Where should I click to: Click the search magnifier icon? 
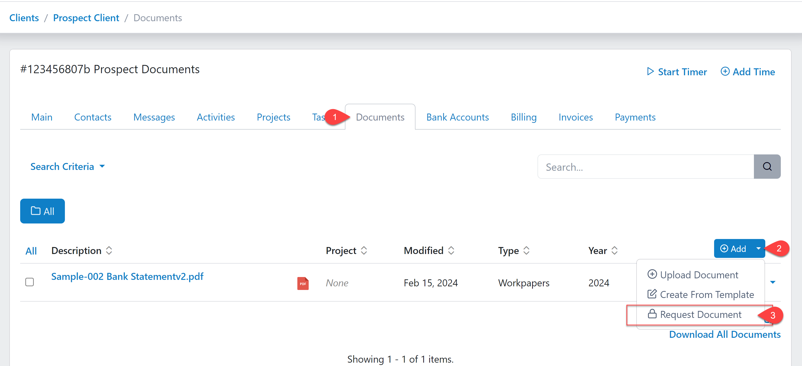coord(767,166)
